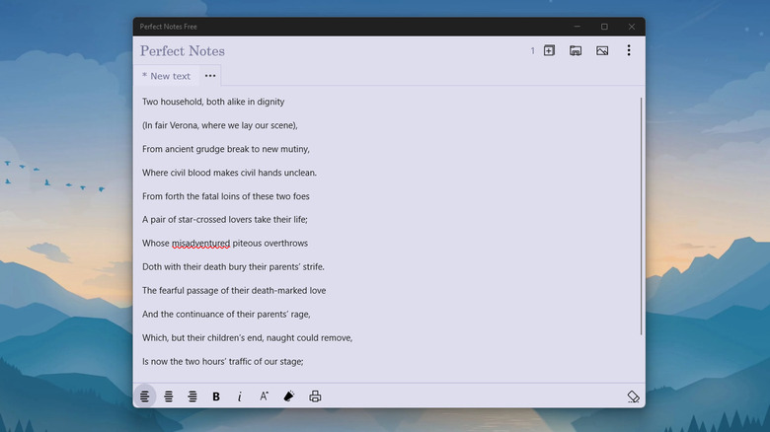This screenshot has height=432, width=770.
Task: Open the vertical three-dot app menu
Action: tap(629, 50)
